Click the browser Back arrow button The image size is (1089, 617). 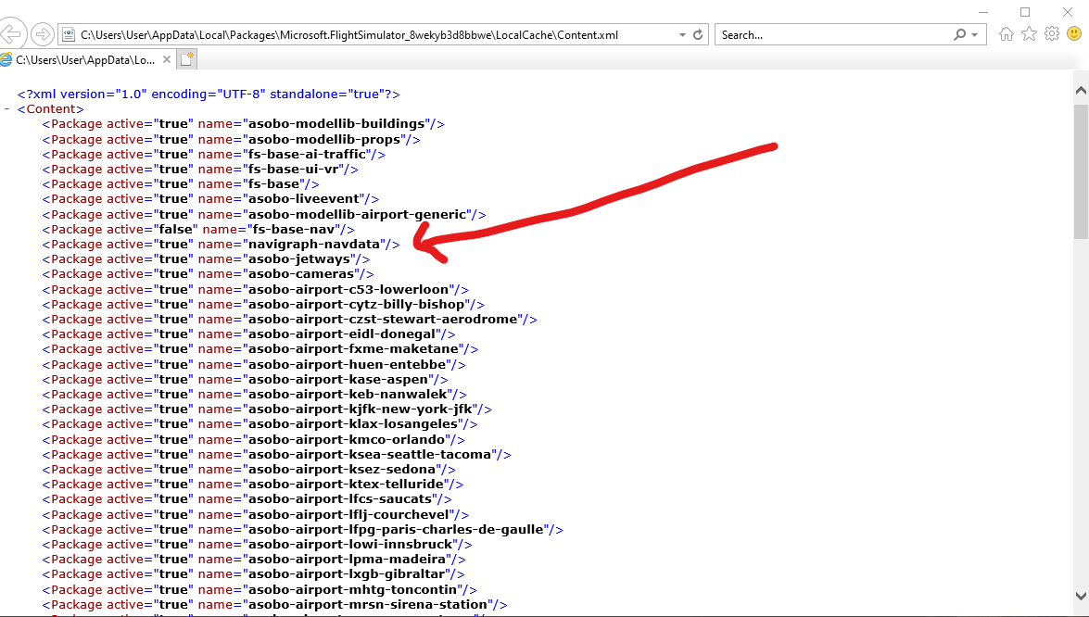pos(9,35)
